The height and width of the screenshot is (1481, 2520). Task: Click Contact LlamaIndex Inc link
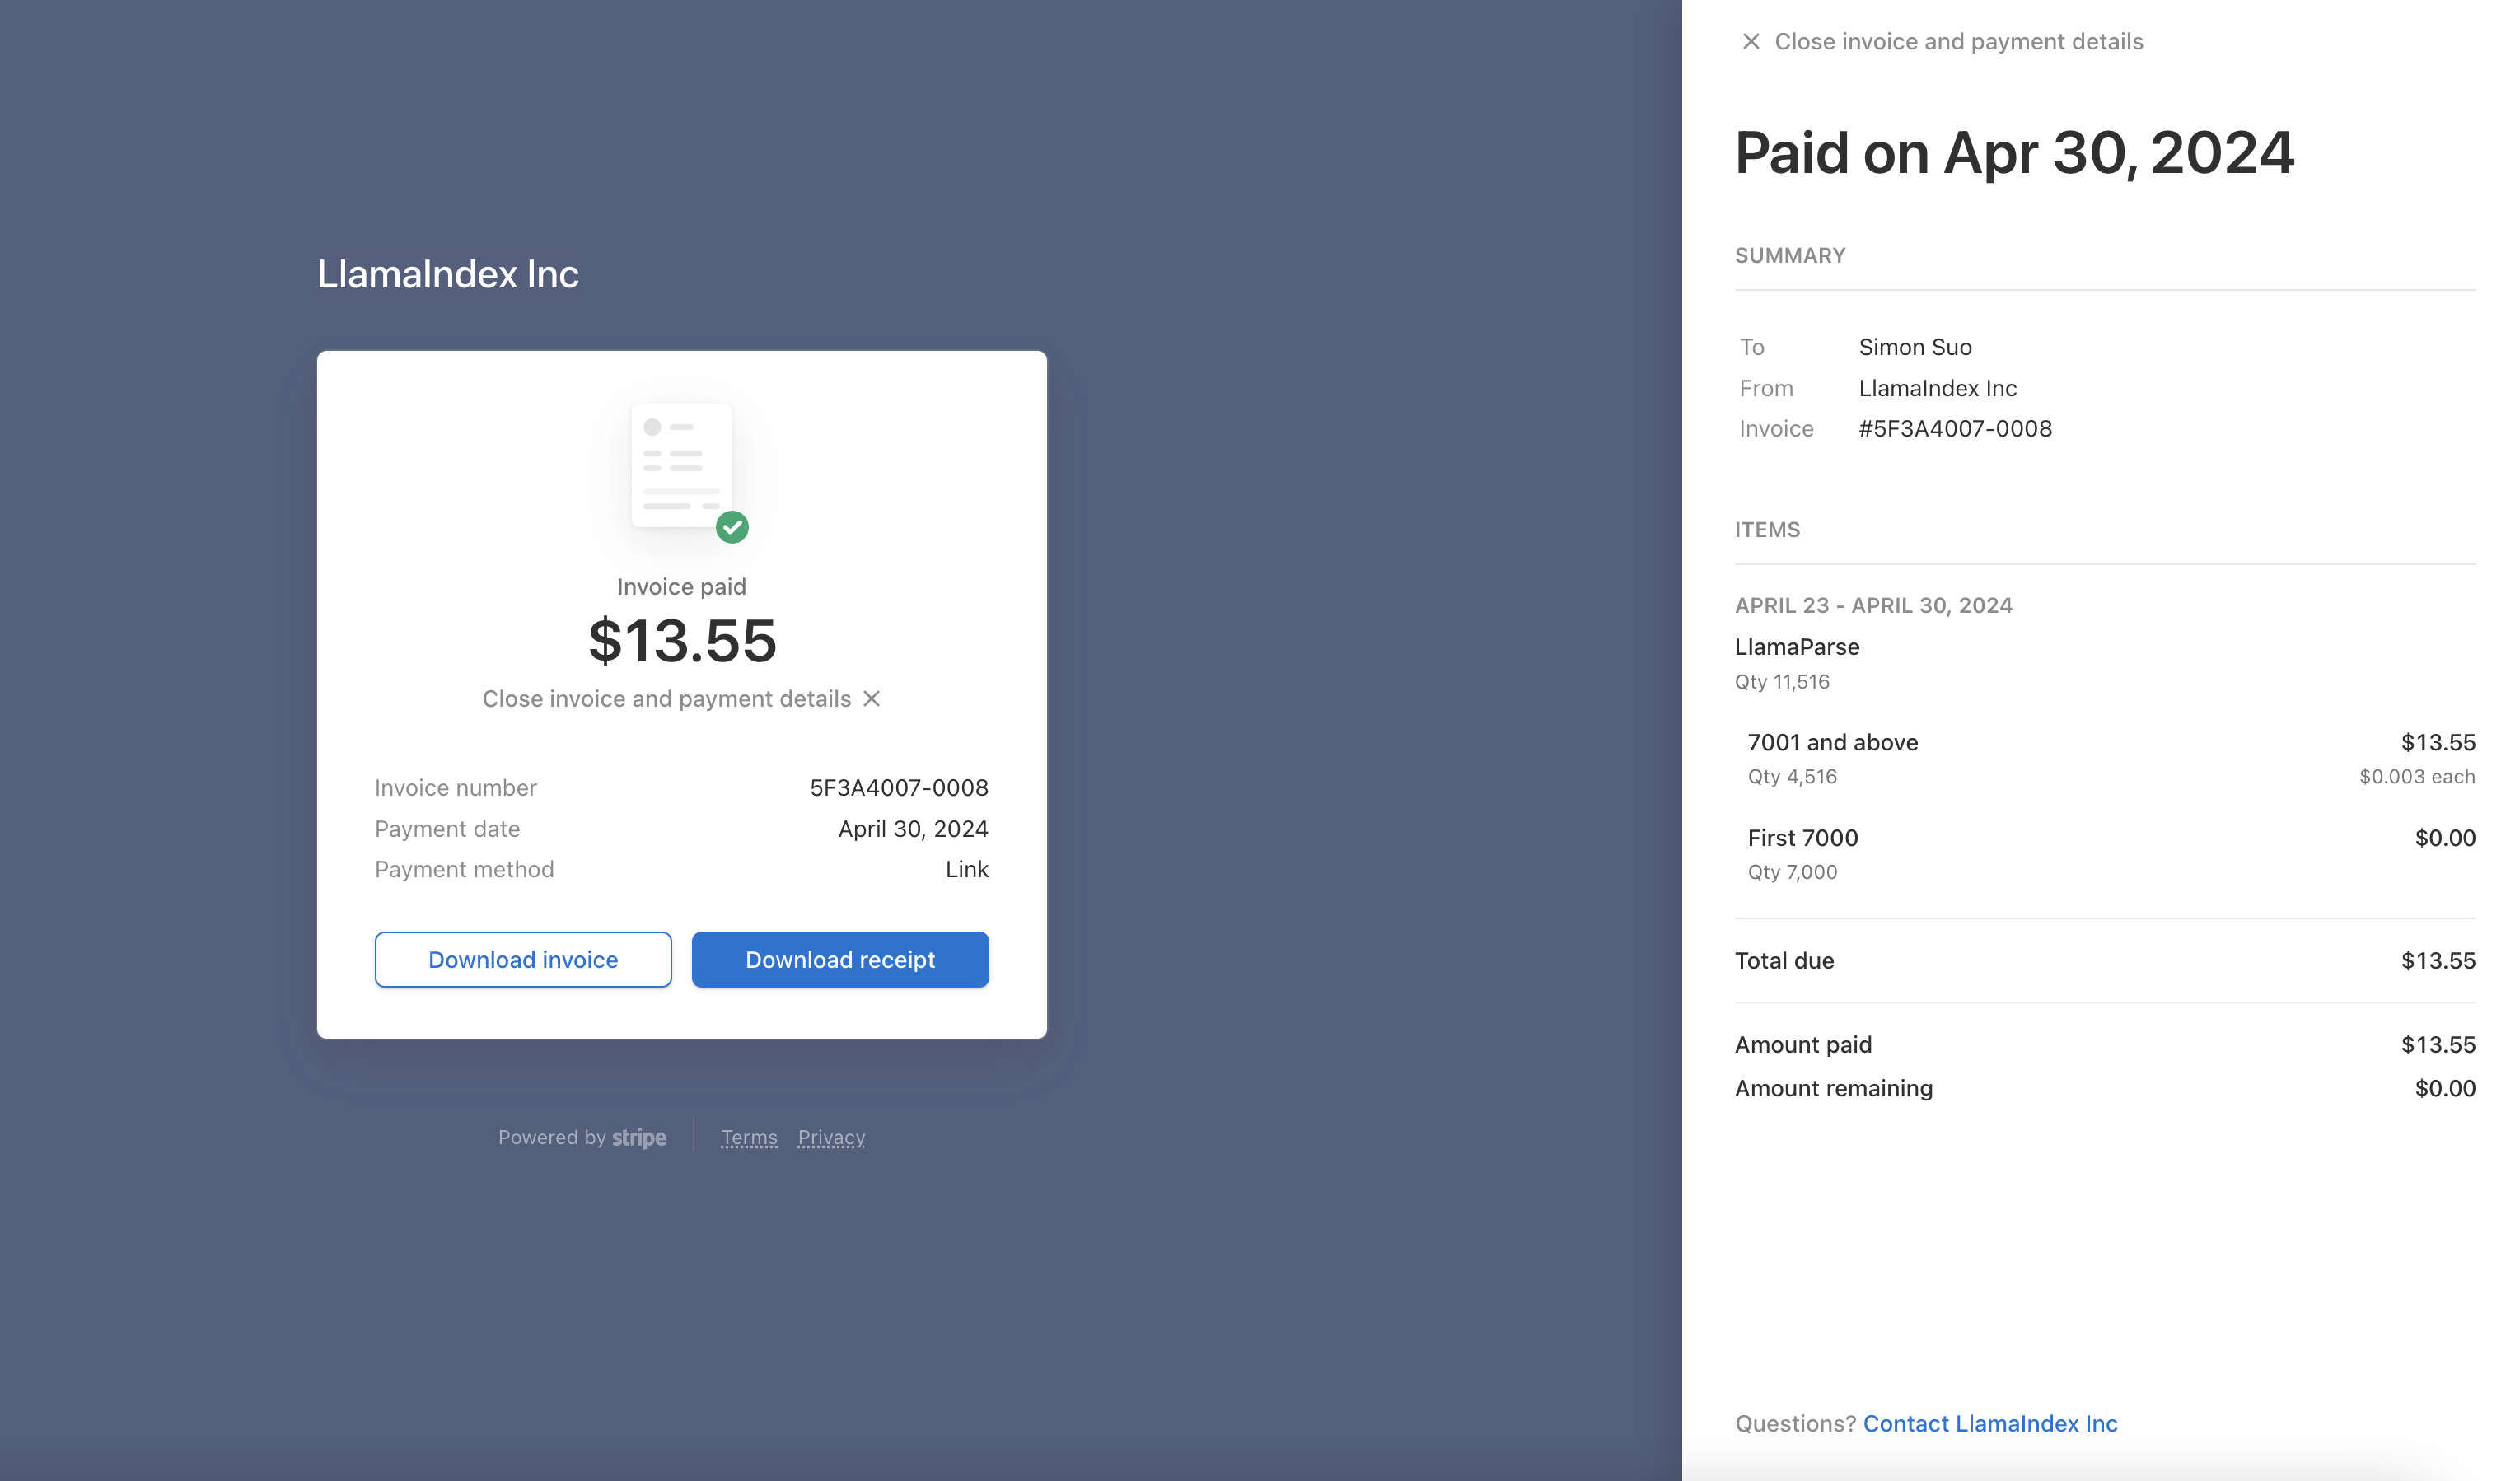[x=1990, y=1423]
